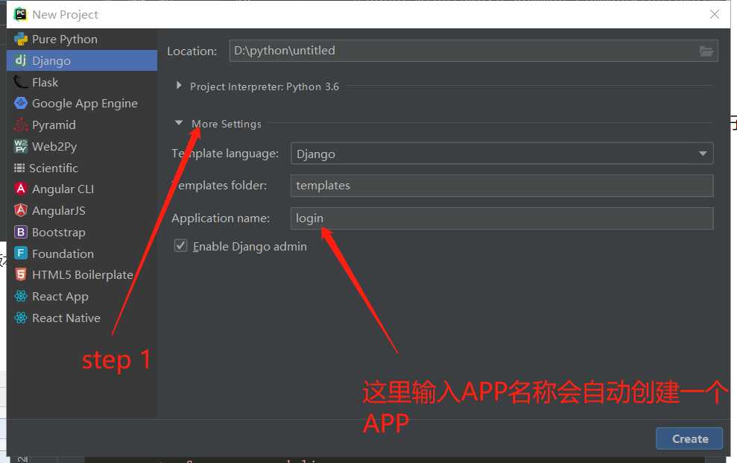Click the Flask horn icon
The width and height of the screenshot is (737, 463).
21,82
